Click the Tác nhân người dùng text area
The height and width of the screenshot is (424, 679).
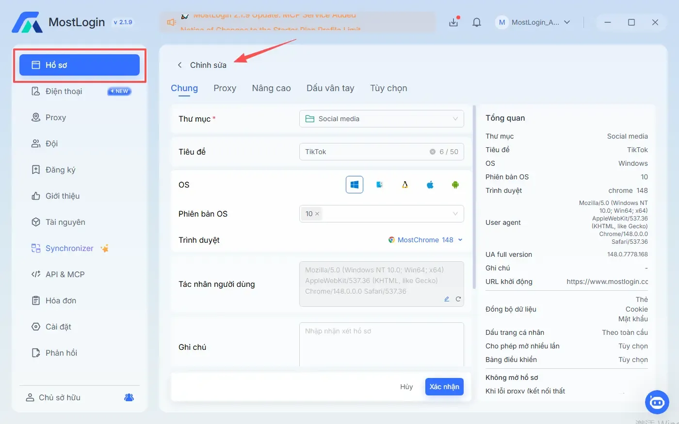[x=382, y=284]
